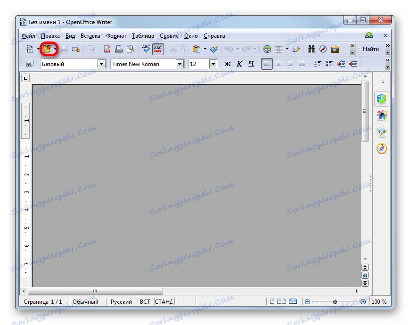Expand the New document dropdown arrow
410x325 pixels.
click(x=38, y=49)
